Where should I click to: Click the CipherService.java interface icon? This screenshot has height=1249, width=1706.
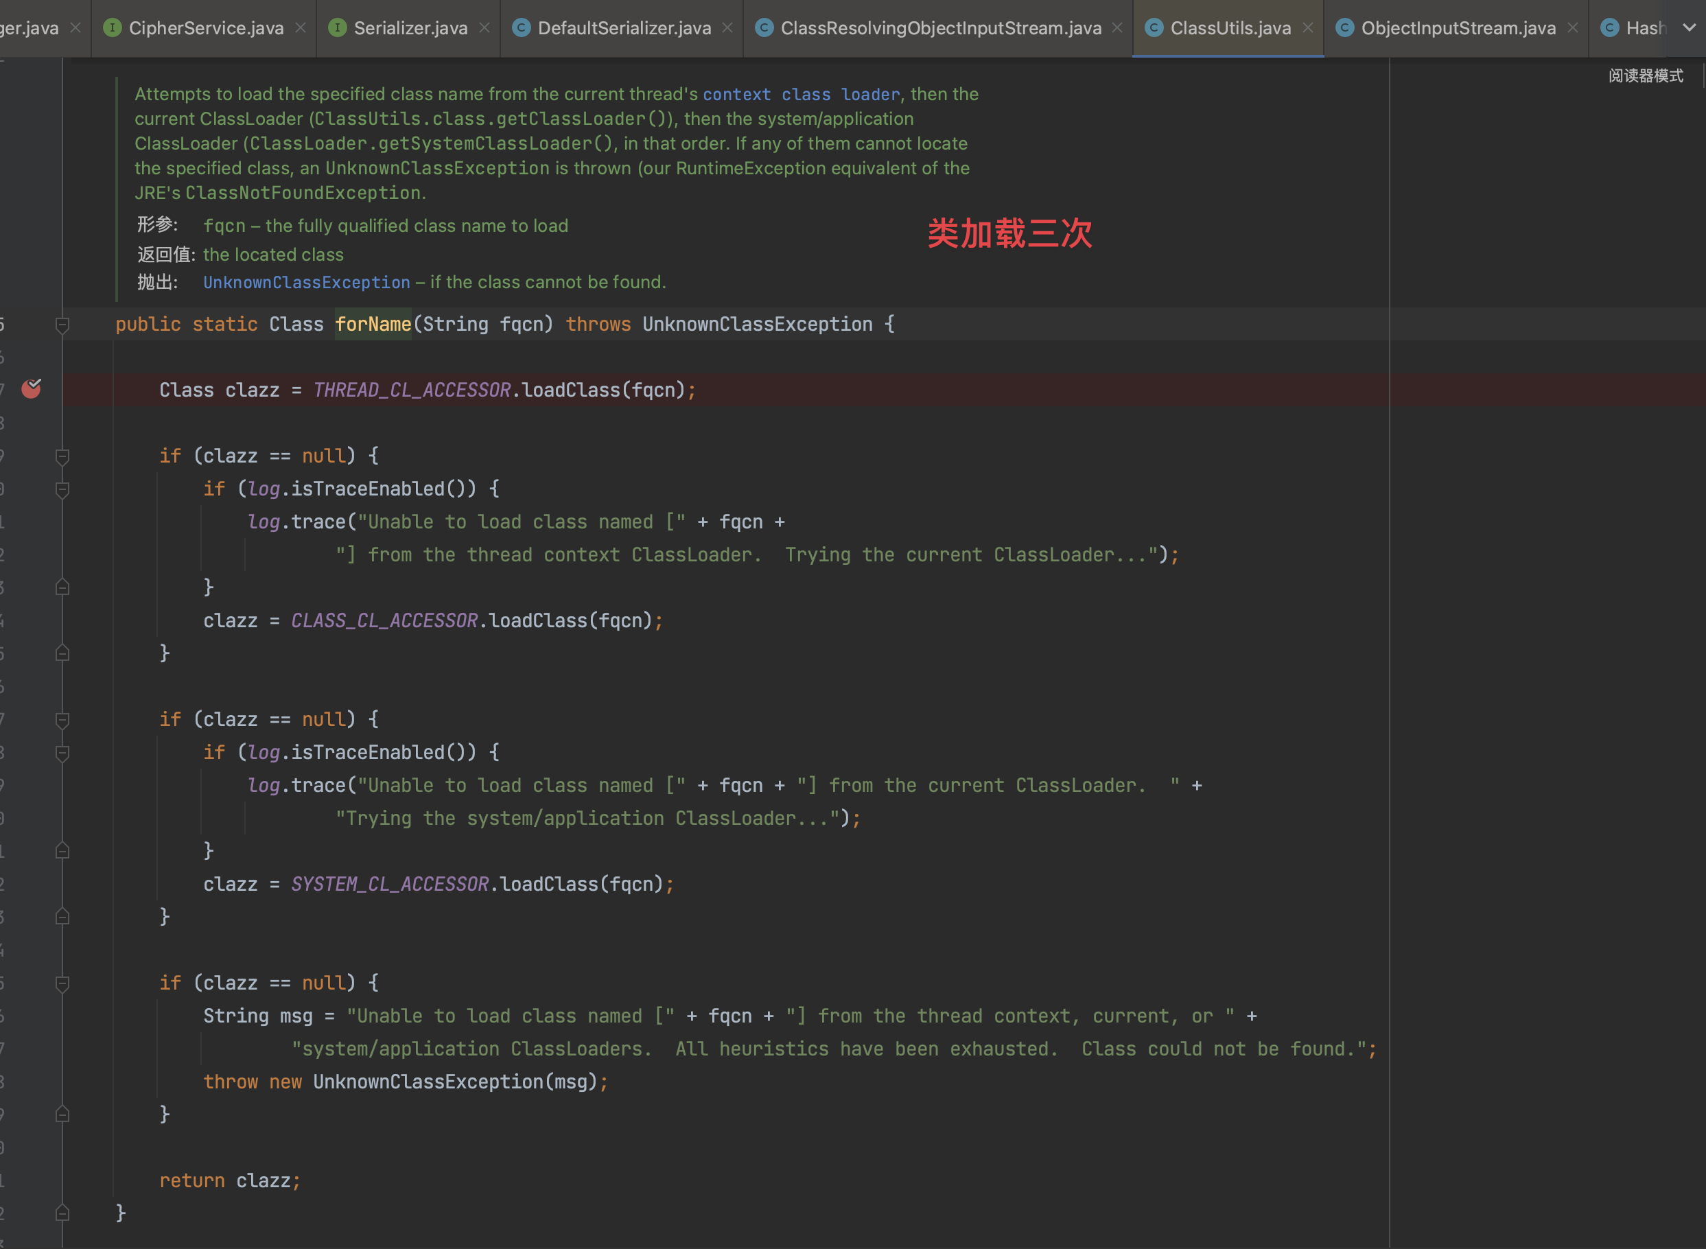tap(112, 28)
